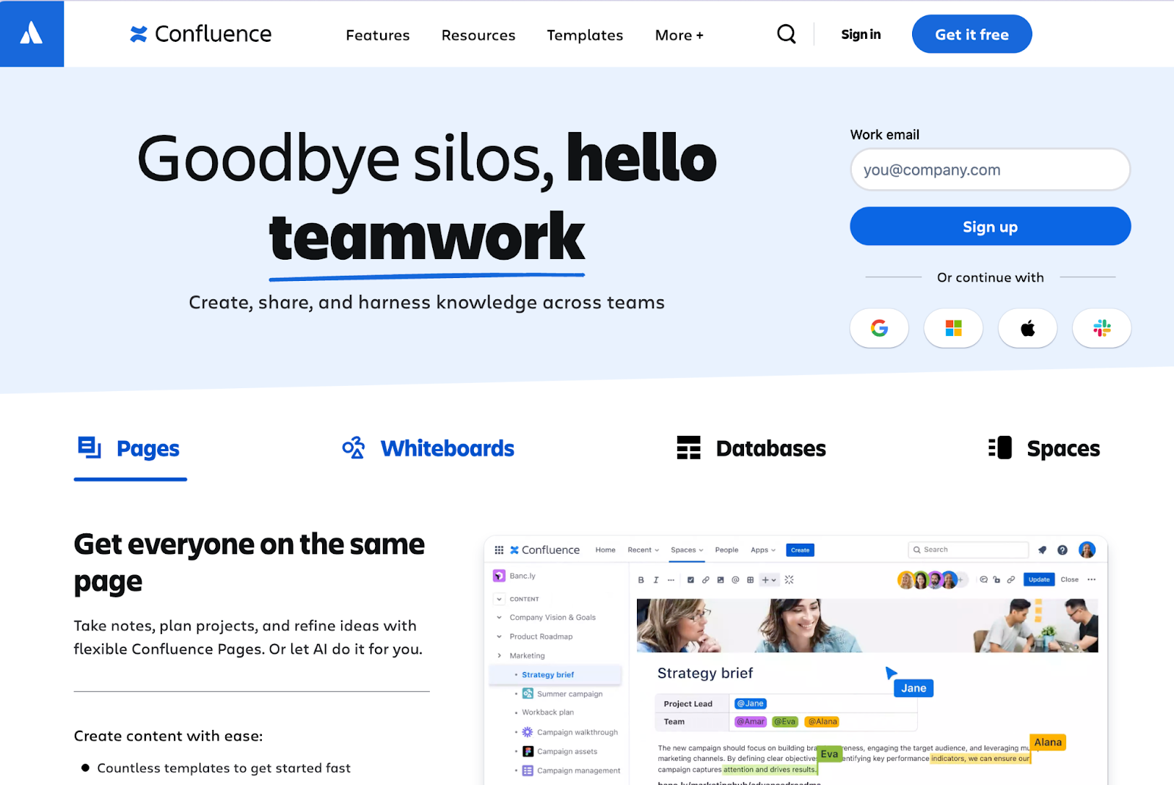
Task: Click the purple @Amar mention tag
Action: 751,722
